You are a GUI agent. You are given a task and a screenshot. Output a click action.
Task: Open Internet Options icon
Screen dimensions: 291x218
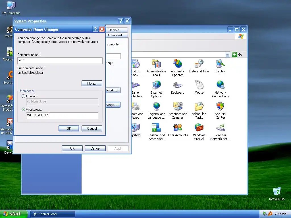point(156,89)
